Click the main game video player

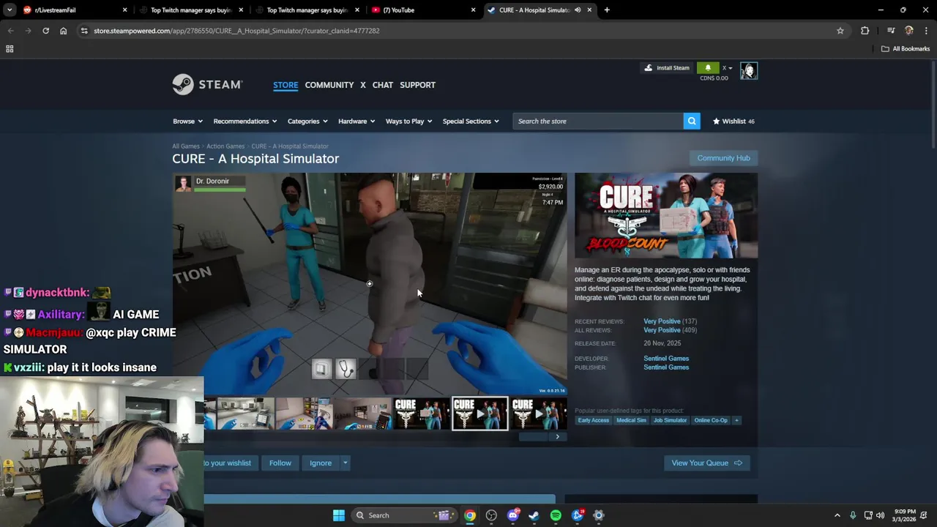coord(370,284)
